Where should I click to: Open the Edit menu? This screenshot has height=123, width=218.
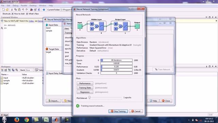tap(8, 5)
